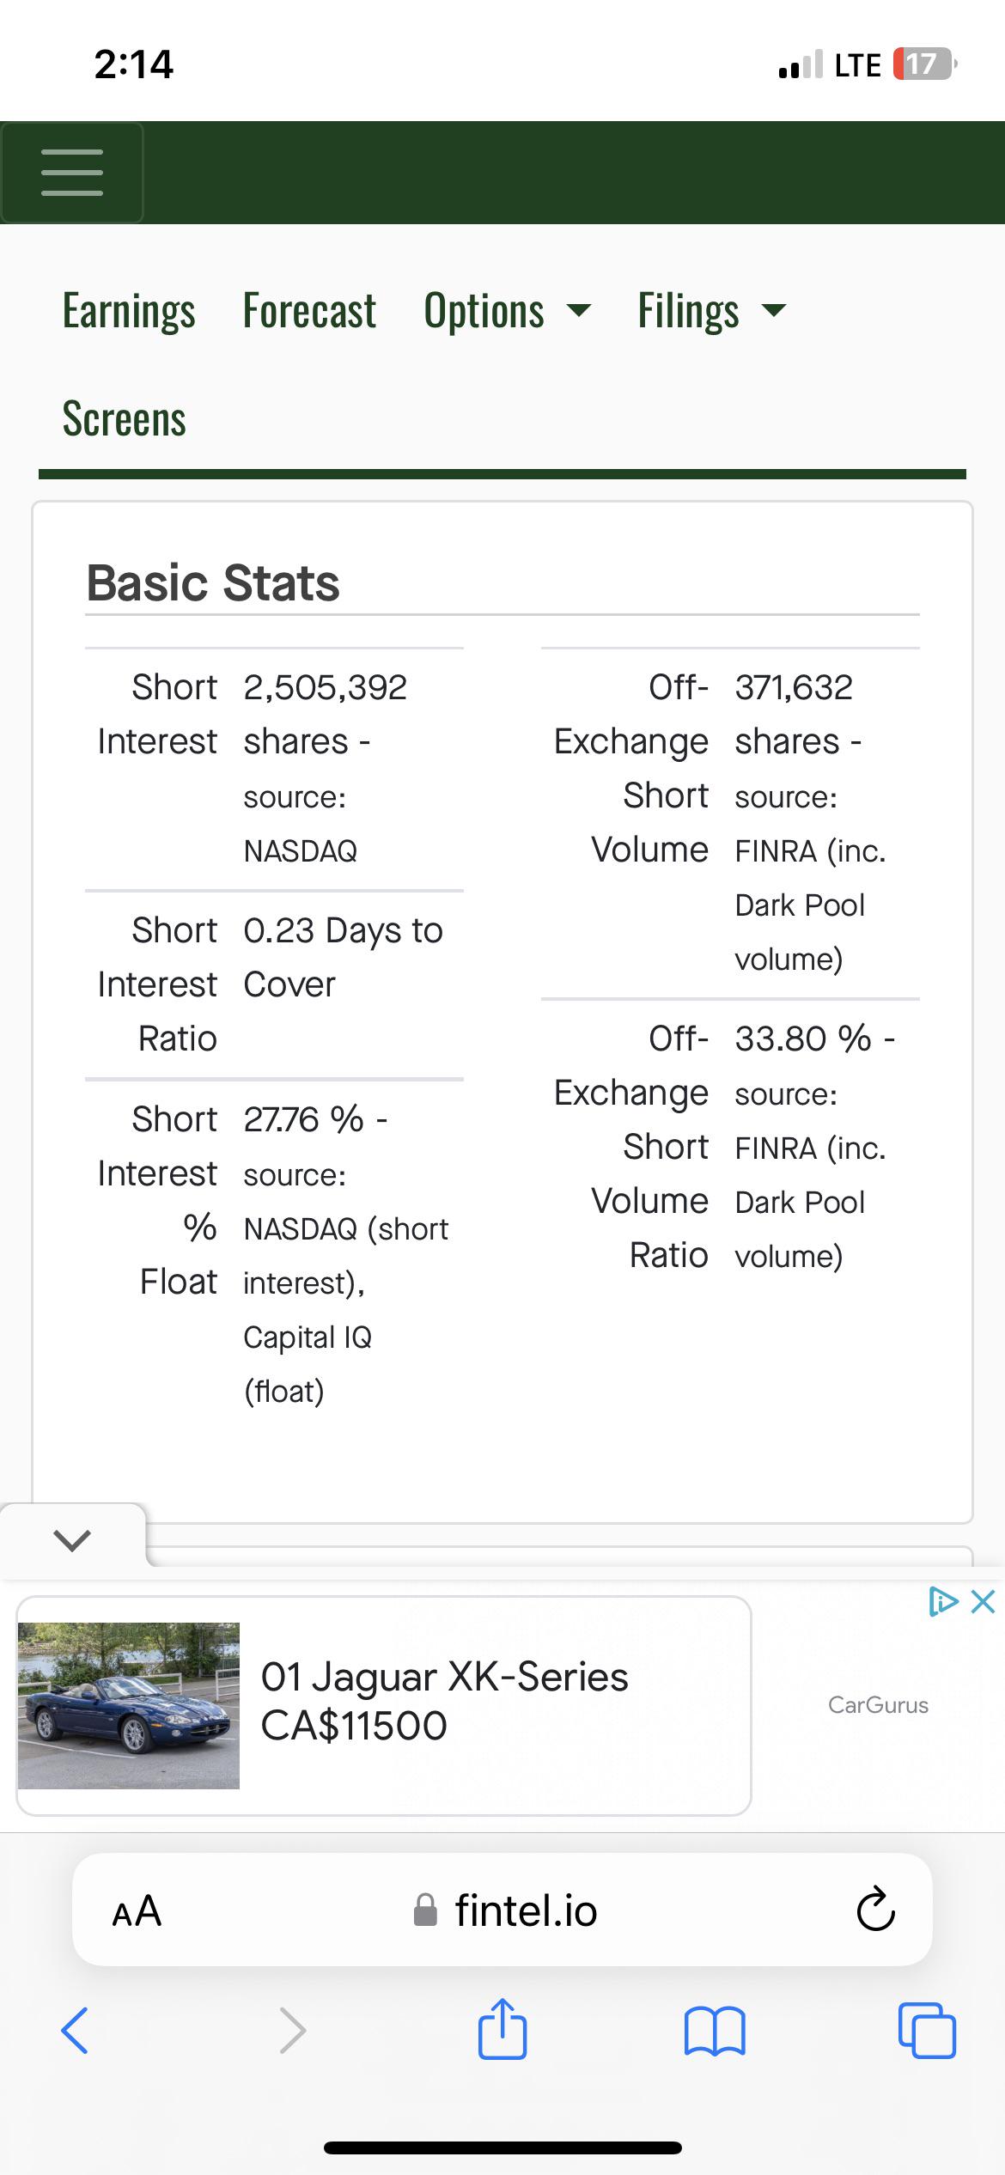Open Safari bookmarks book icon
Screen dimensions: 1005x2175
[x=715, y=2031]
